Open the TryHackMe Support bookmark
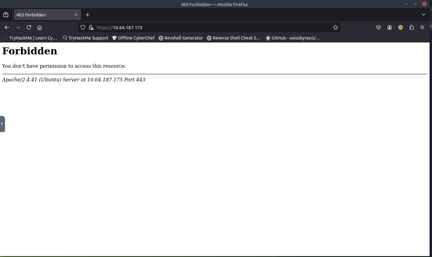The width and height of the screenshot is (432, 257). point(86,38)
